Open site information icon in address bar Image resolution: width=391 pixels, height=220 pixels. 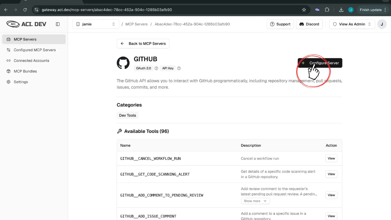pyautogui.click(x=36, y=10)
